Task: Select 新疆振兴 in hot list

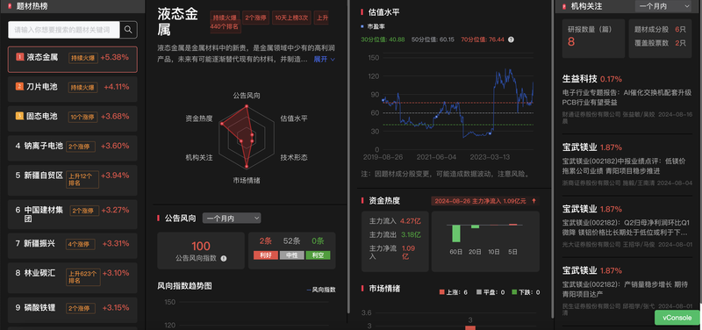Action: [x=73, y=246]
